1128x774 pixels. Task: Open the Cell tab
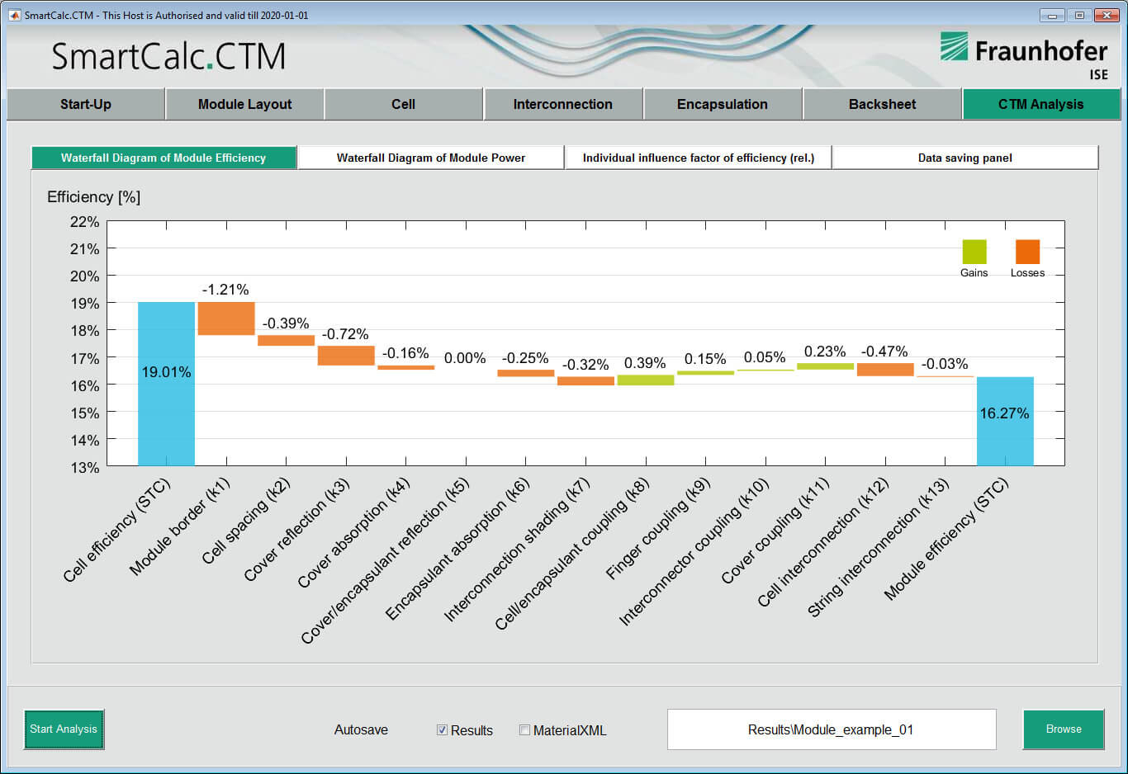pyautogui.click(x=404, y=104)
